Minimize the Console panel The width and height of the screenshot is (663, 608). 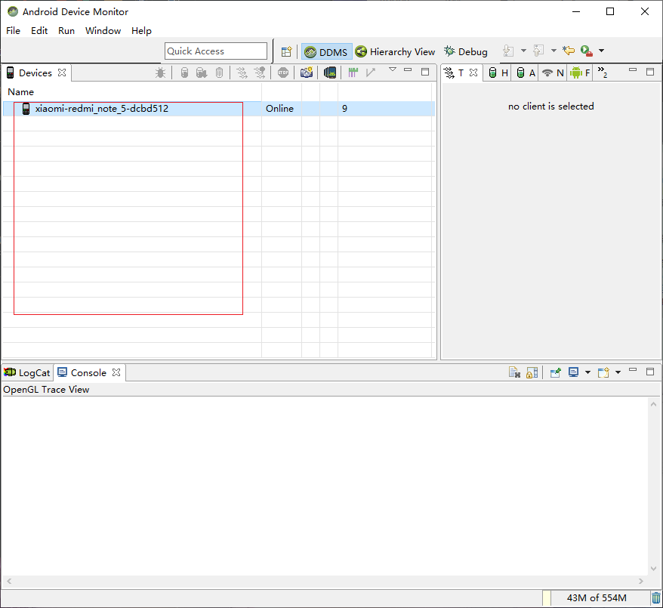tap(633, 370)
